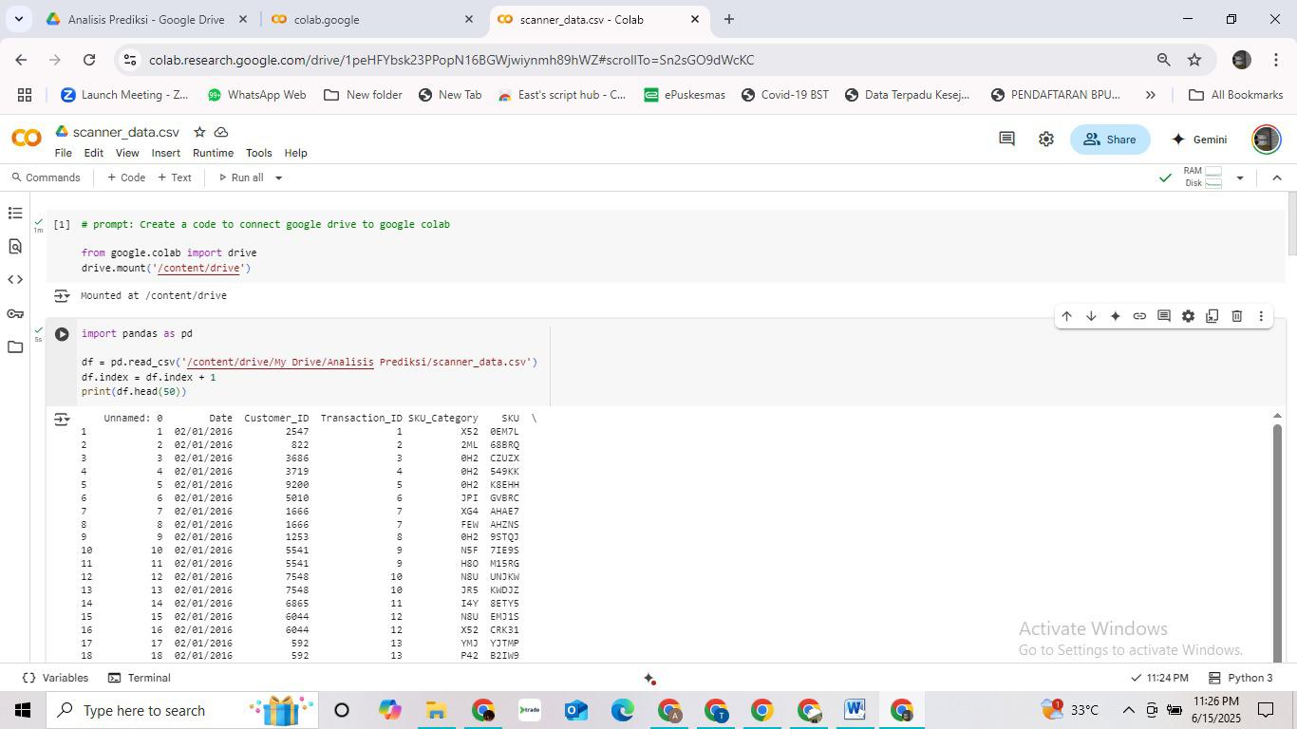The height and width of the screenshot is (729, 1297).
Task: Delete the selected cell with trash icon
Action: click(x=1236, y=316)
